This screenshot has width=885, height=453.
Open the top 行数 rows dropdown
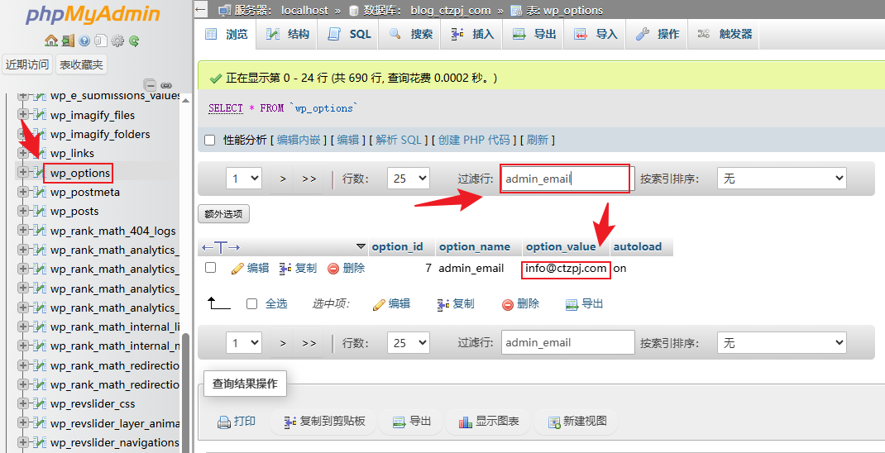tap(409, 179)
